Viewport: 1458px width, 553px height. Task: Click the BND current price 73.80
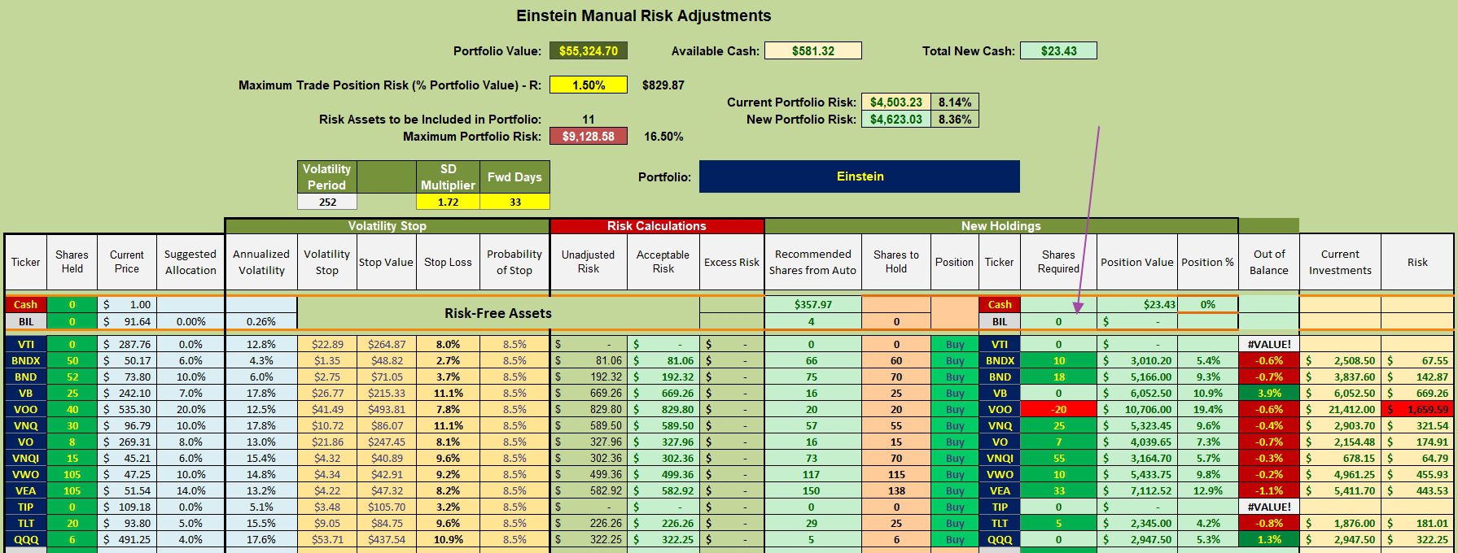[126, 377]
